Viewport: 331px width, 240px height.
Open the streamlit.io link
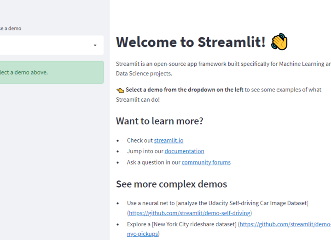point(168,140)
